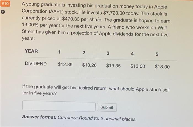The width and height of the screenshot is (193, 127).
Task: Click the 'Answer format' label text
Action: coord(39,117)
